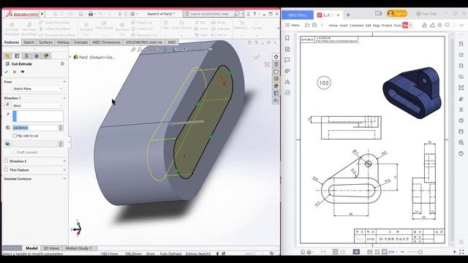Screen dimensions: 468x263
Task: Reverse the Direction 1 extrude direction
Action: pos(8,105)
